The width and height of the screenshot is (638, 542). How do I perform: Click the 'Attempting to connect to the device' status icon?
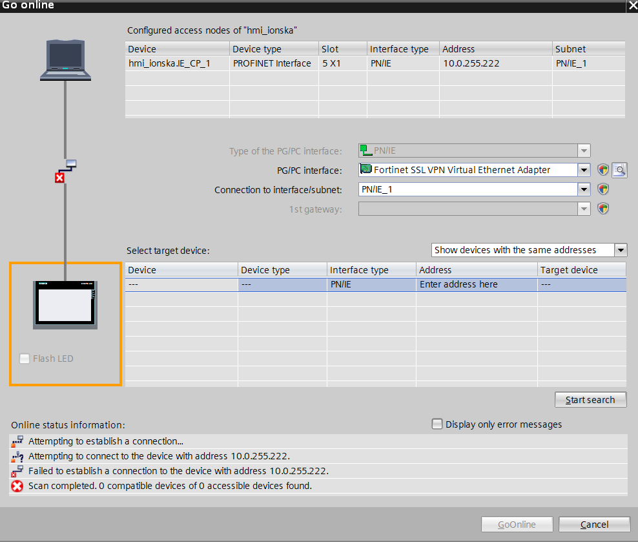click(17, 456)
